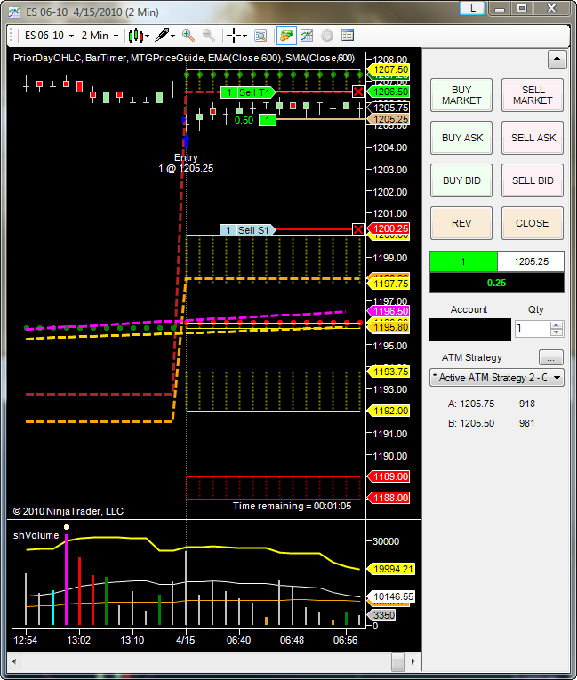Click the black Account selection field
This screenshot has height=680, width=577.
tap(469, 330)
